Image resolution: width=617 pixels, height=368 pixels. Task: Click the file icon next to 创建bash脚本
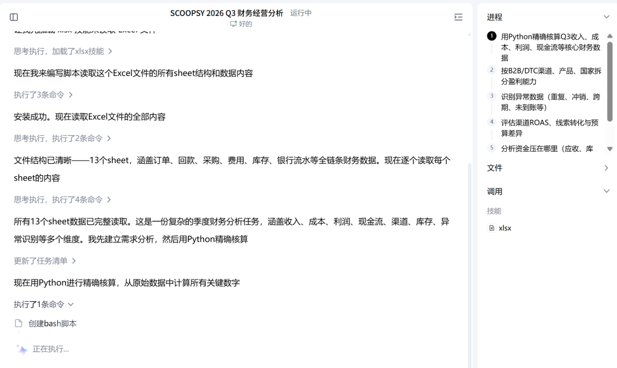(18, 323)
